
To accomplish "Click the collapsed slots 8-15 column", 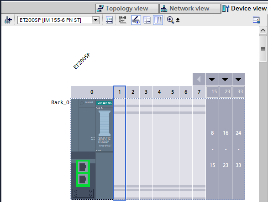I will [212, 149].
